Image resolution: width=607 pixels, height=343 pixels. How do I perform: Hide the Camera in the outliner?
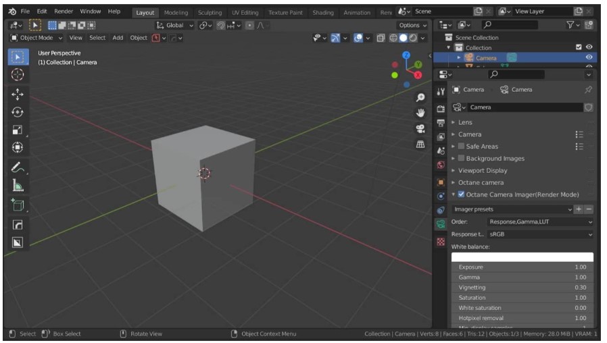coord(589,58)
